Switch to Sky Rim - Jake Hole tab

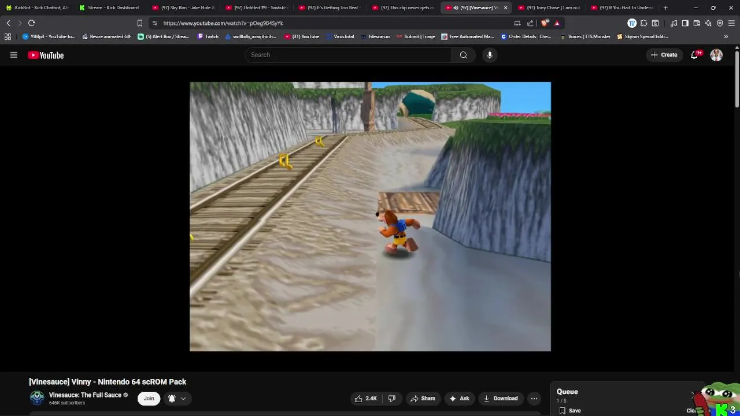tap(184, 8)
